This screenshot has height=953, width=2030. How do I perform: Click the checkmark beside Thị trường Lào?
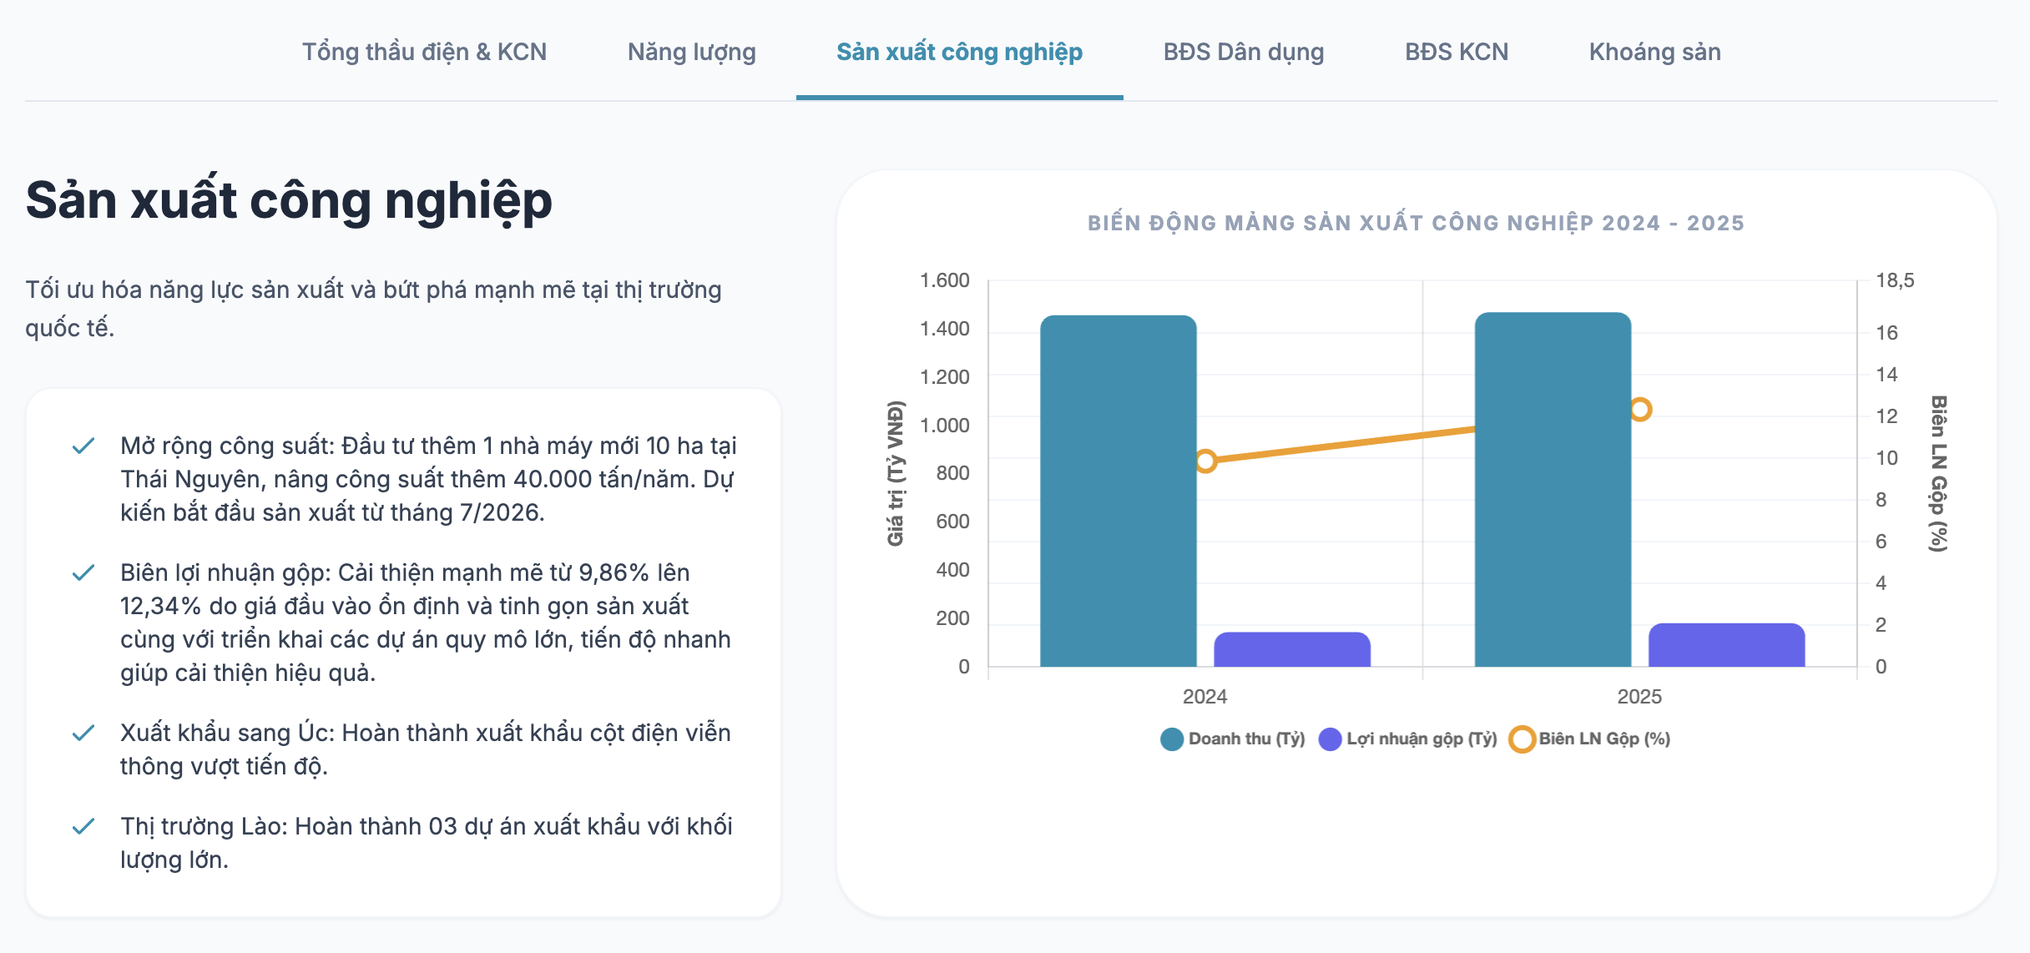click(x=83, y=827)
